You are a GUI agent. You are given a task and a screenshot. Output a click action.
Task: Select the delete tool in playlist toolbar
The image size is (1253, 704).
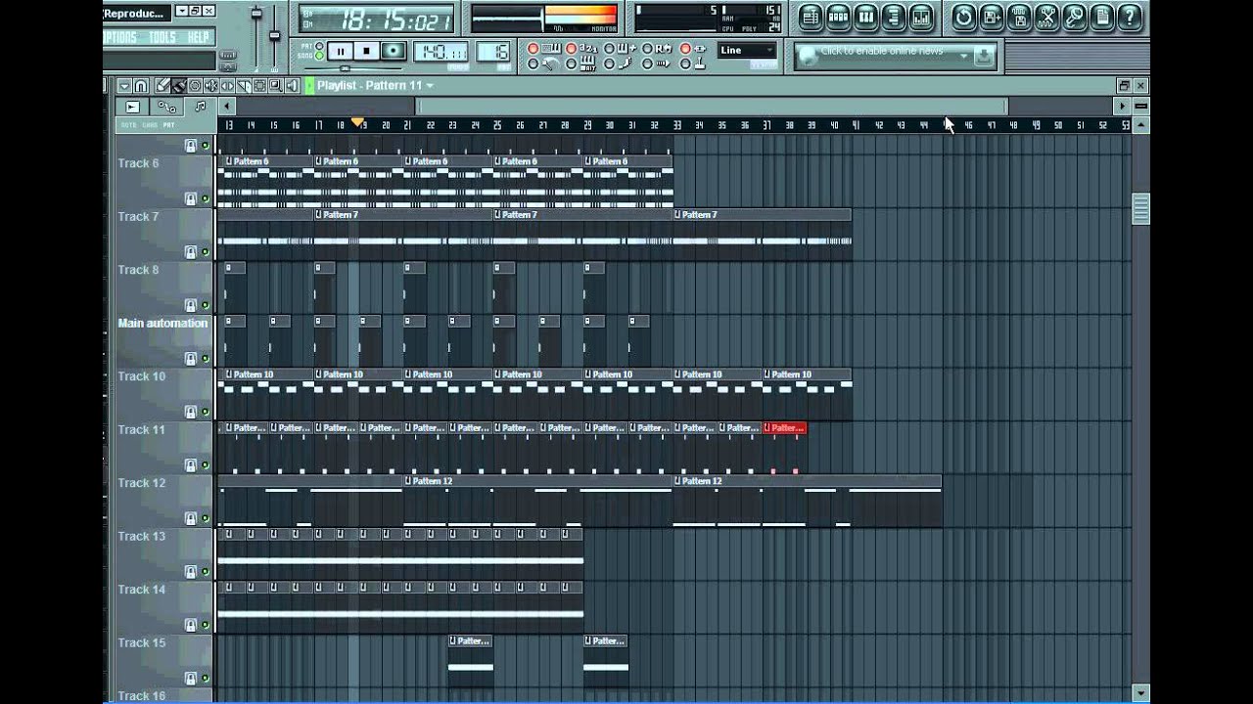tap(195, 86)
